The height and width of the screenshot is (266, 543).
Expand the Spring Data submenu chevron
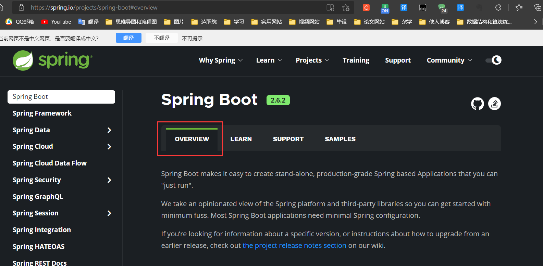point(109,130)
